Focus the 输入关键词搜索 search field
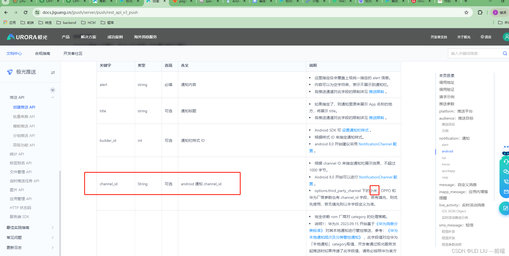 475,53
